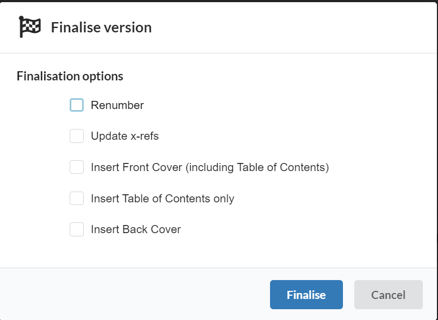Dismiss the dialog with the Cancel button
This screenshot has height=320, width=438.
(x=388, y=295)
